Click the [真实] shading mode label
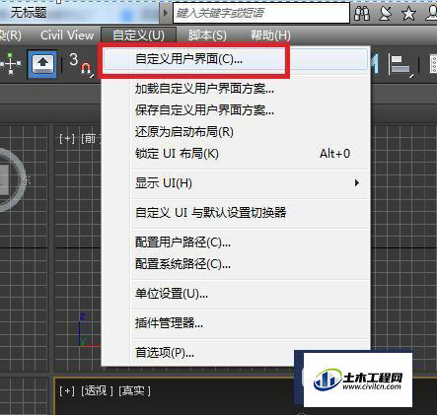437x415 pixels. click(134, 390)
